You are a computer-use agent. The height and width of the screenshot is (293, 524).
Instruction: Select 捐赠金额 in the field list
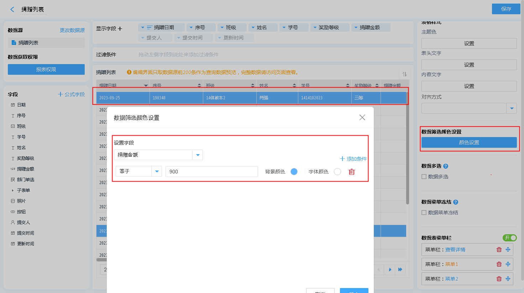pos(25,169)
